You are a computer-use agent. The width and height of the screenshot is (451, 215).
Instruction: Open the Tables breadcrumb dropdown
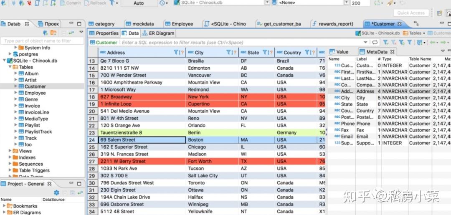pyautogui.click(x=424, y=33)
